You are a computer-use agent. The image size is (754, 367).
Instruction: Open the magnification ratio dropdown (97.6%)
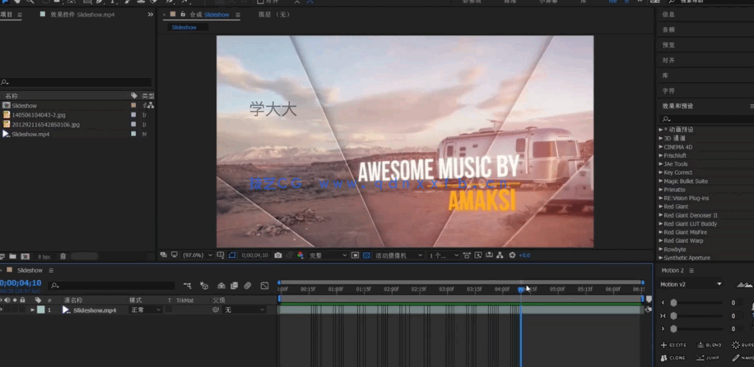point(199,255)
